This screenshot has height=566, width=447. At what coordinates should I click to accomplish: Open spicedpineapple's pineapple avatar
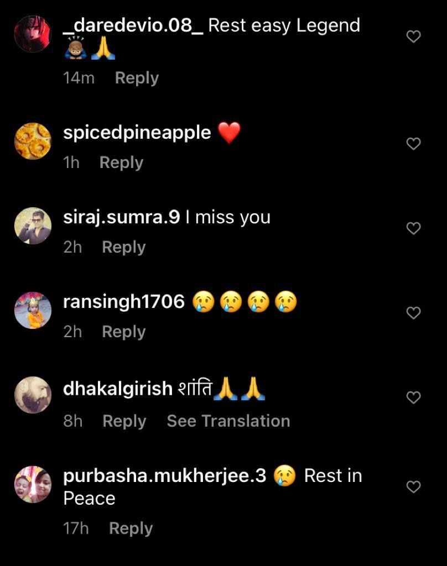pyautogui.click(x=33, y=141)
